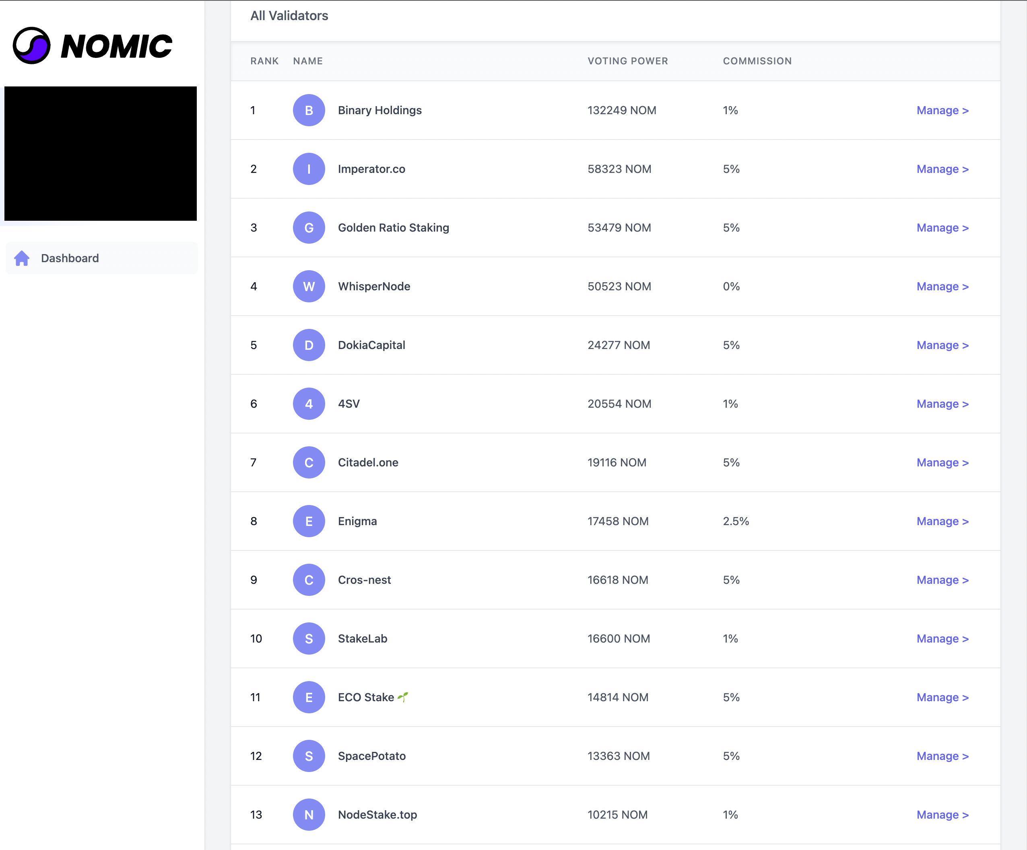Manage the Citadel.one validator
Viewport: 1027px width, 850px height.
(942, 462)
